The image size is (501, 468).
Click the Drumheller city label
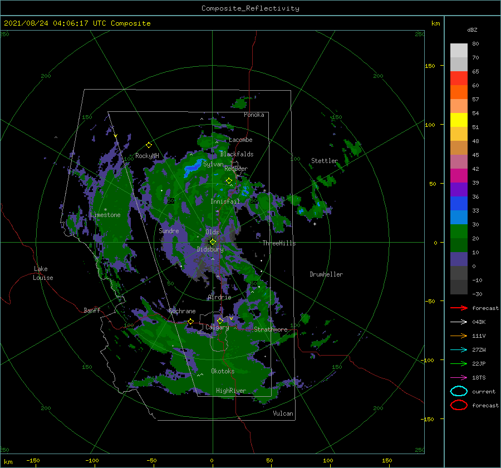(326, 274)
